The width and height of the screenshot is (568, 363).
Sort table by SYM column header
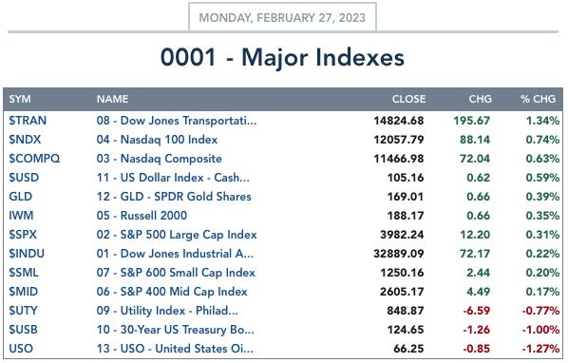[20, 99]
